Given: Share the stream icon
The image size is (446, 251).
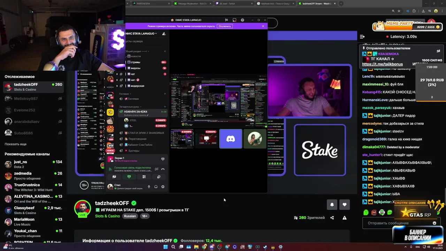Looking at the screenshot, I should [332, 218].
